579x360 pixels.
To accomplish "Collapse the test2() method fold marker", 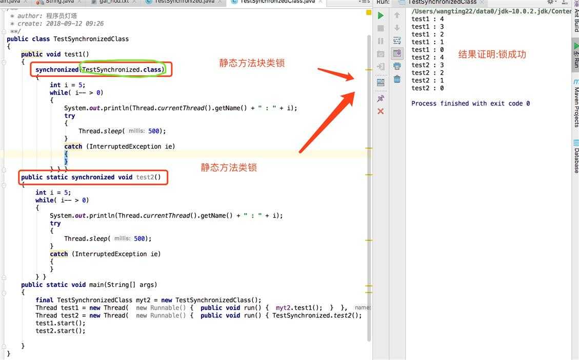I will tap(4, 185).
